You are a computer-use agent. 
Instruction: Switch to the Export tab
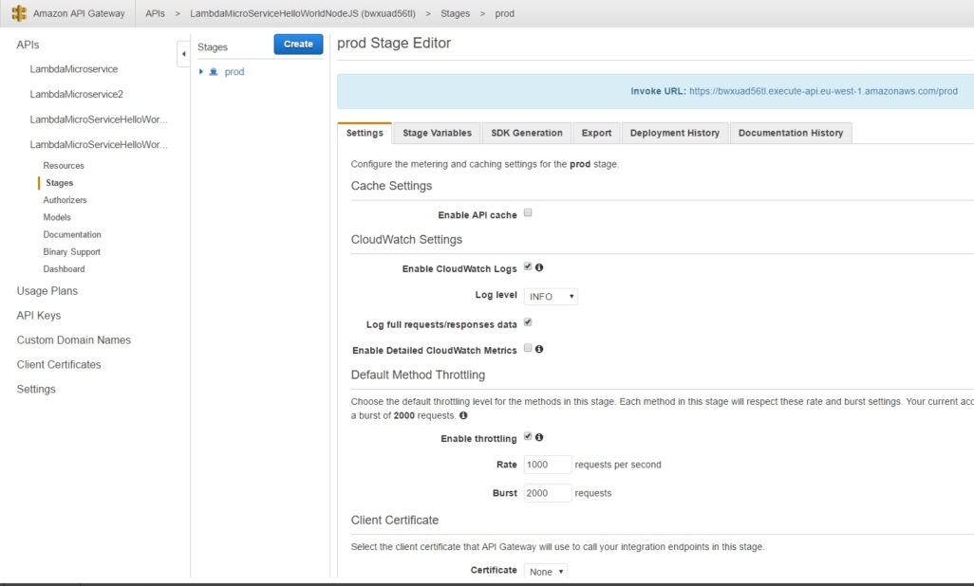[596, 133]
